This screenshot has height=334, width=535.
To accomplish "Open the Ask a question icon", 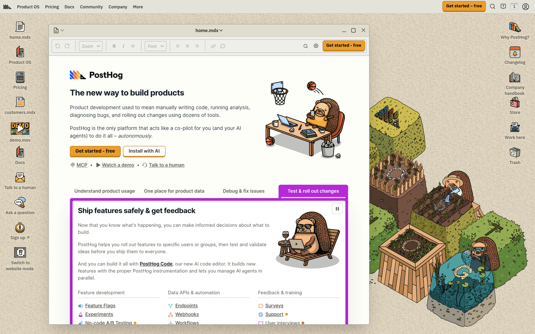I will [x=20, y=202].
